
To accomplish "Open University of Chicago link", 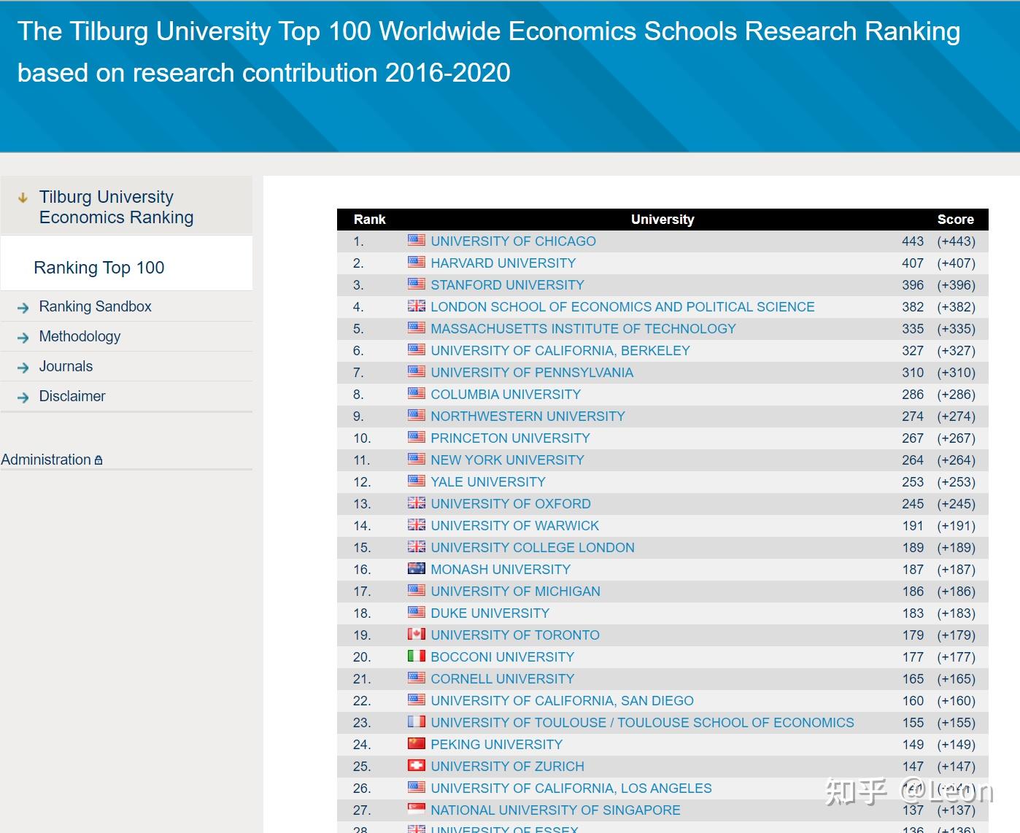I will coord(513,241).
